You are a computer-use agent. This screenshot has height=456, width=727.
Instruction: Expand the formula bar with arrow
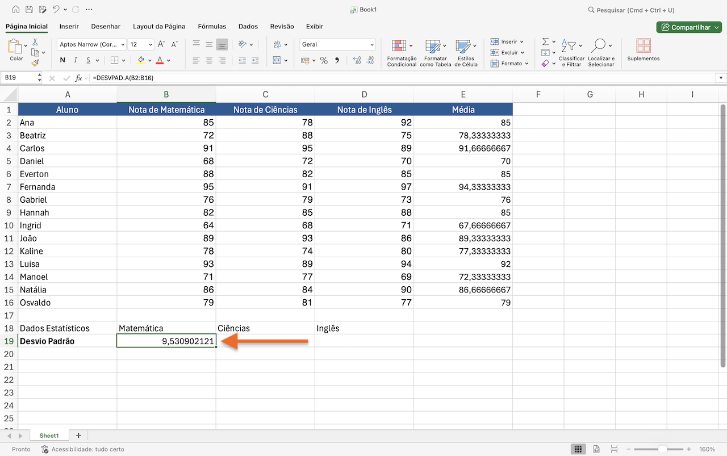(x=721, y=78)
